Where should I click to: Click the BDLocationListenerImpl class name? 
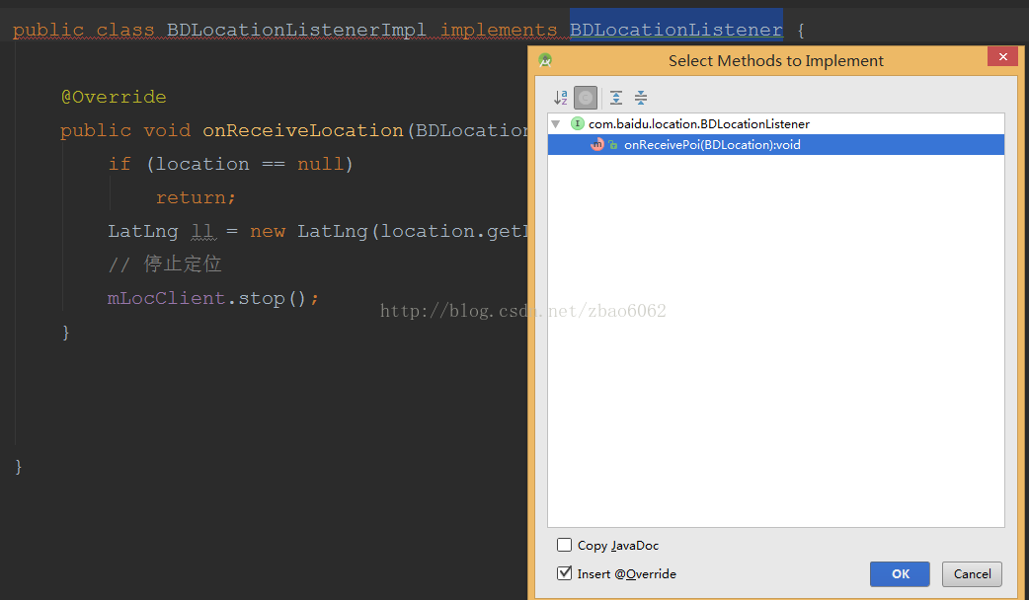tap(296, 30)
